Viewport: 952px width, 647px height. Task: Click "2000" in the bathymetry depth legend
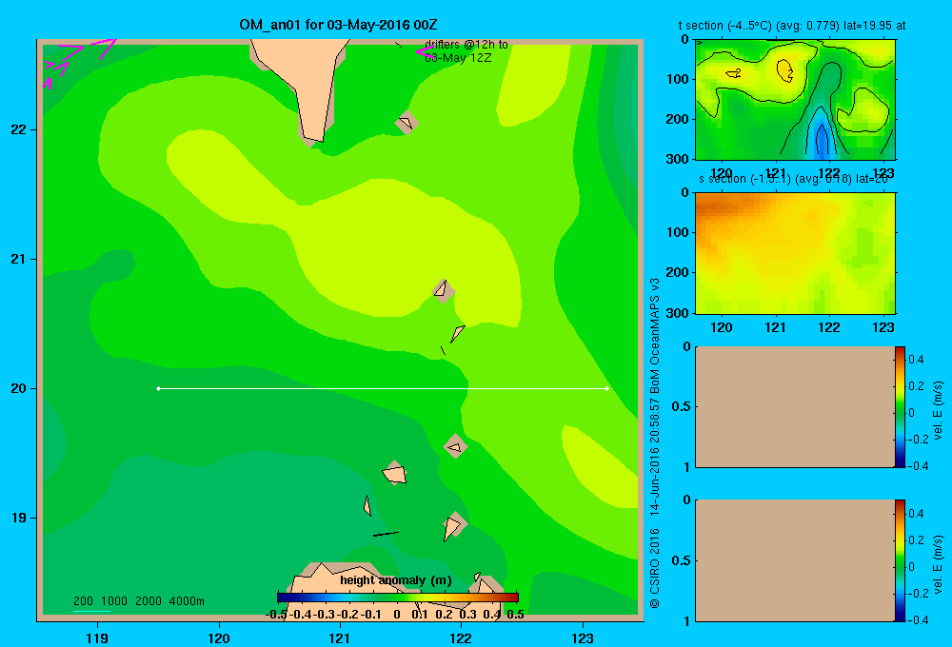click(x=149, y=601)
